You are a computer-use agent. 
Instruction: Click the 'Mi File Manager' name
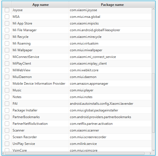(25, 30)
